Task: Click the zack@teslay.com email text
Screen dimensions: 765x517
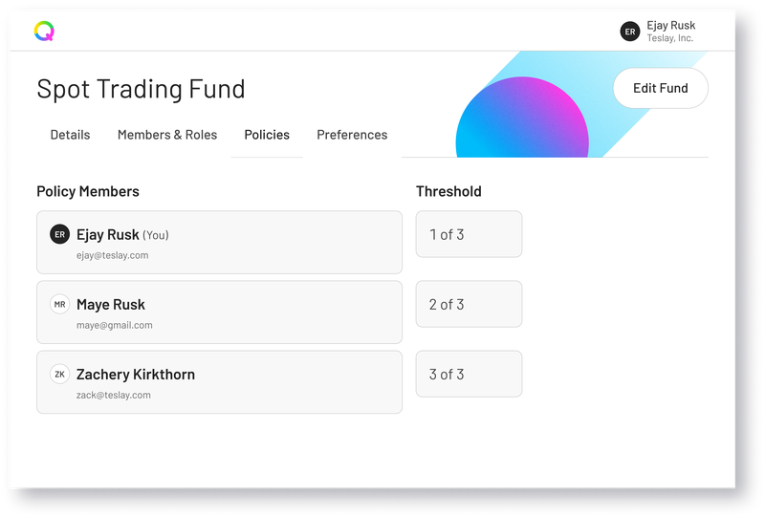Action: click(x=114, y=395)
